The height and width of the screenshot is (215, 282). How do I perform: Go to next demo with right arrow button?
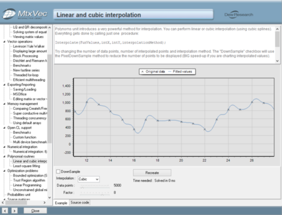[x=14, y=211]
